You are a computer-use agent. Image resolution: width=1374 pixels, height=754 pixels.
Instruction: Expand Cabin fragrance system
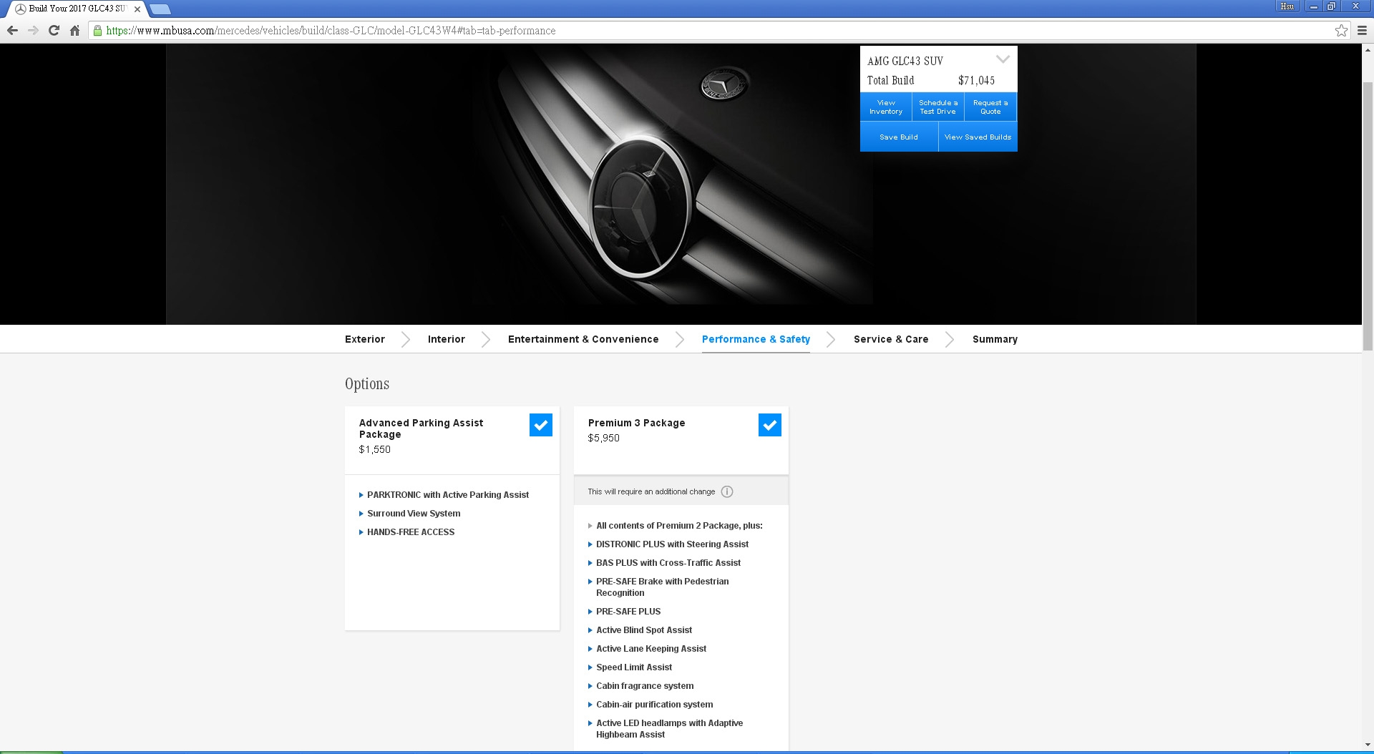[x=640, y=686]
